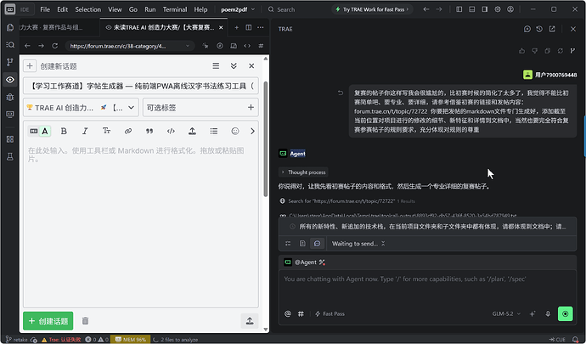
Task: Open the GLM-5.2 model dropdown
Action: [506, 313]
